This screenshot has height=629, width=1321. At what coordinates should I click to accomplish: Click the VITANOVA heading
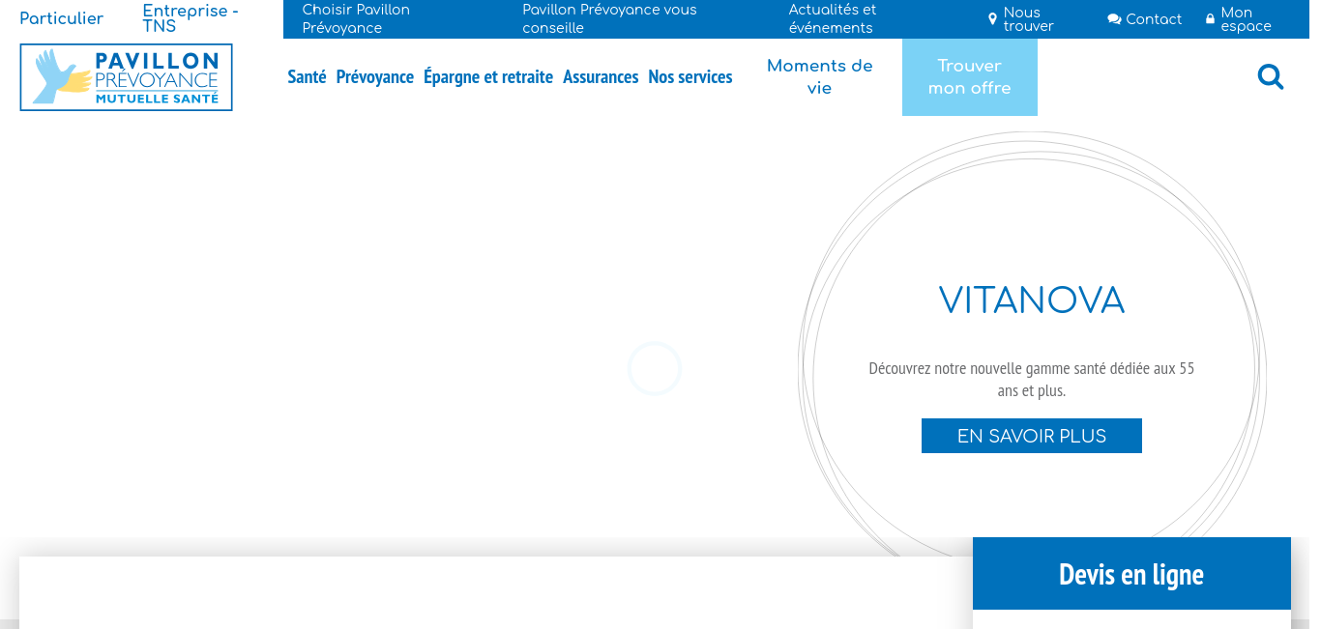click(x=1032, y=300)
